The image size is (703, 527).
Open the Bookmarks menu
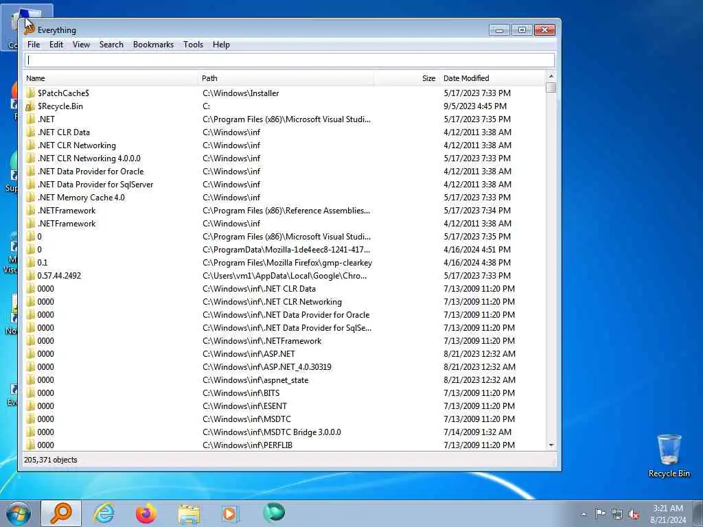click(x=153, y=45)
